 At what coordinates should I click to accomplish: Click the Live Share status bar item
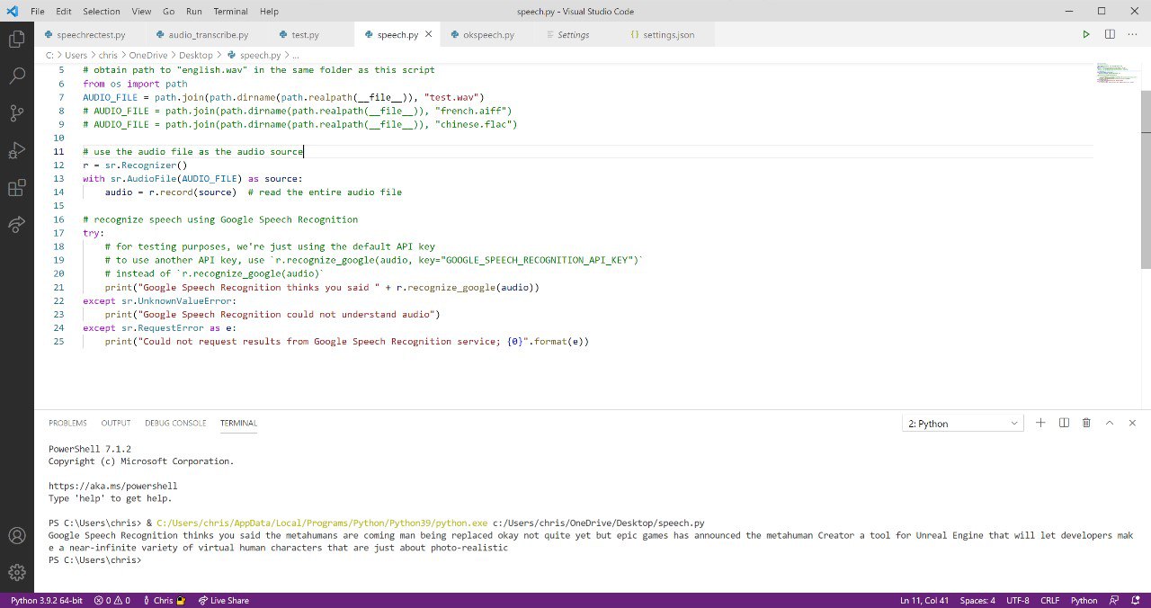coord(224,600)
